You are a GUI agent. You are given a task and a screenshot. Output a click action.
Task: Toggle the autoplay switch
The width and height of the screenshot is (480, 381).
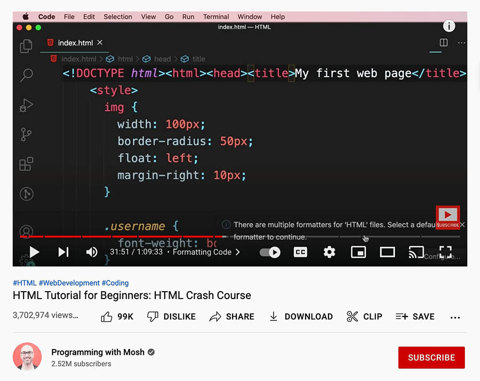coord(270,252)
